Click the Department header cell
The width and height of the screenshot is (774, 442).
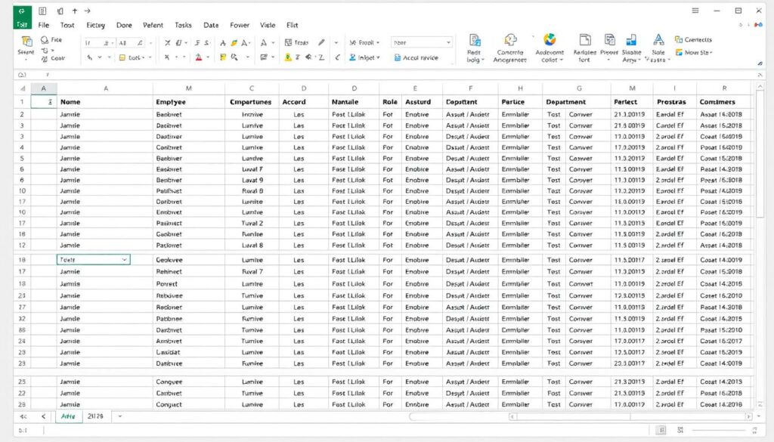(x=577, y=102)
